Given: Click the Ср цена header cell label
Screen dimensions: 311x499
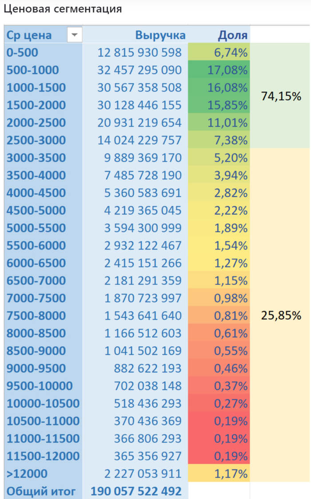Looking at the screenshot, I should click(x=29, y=35).
